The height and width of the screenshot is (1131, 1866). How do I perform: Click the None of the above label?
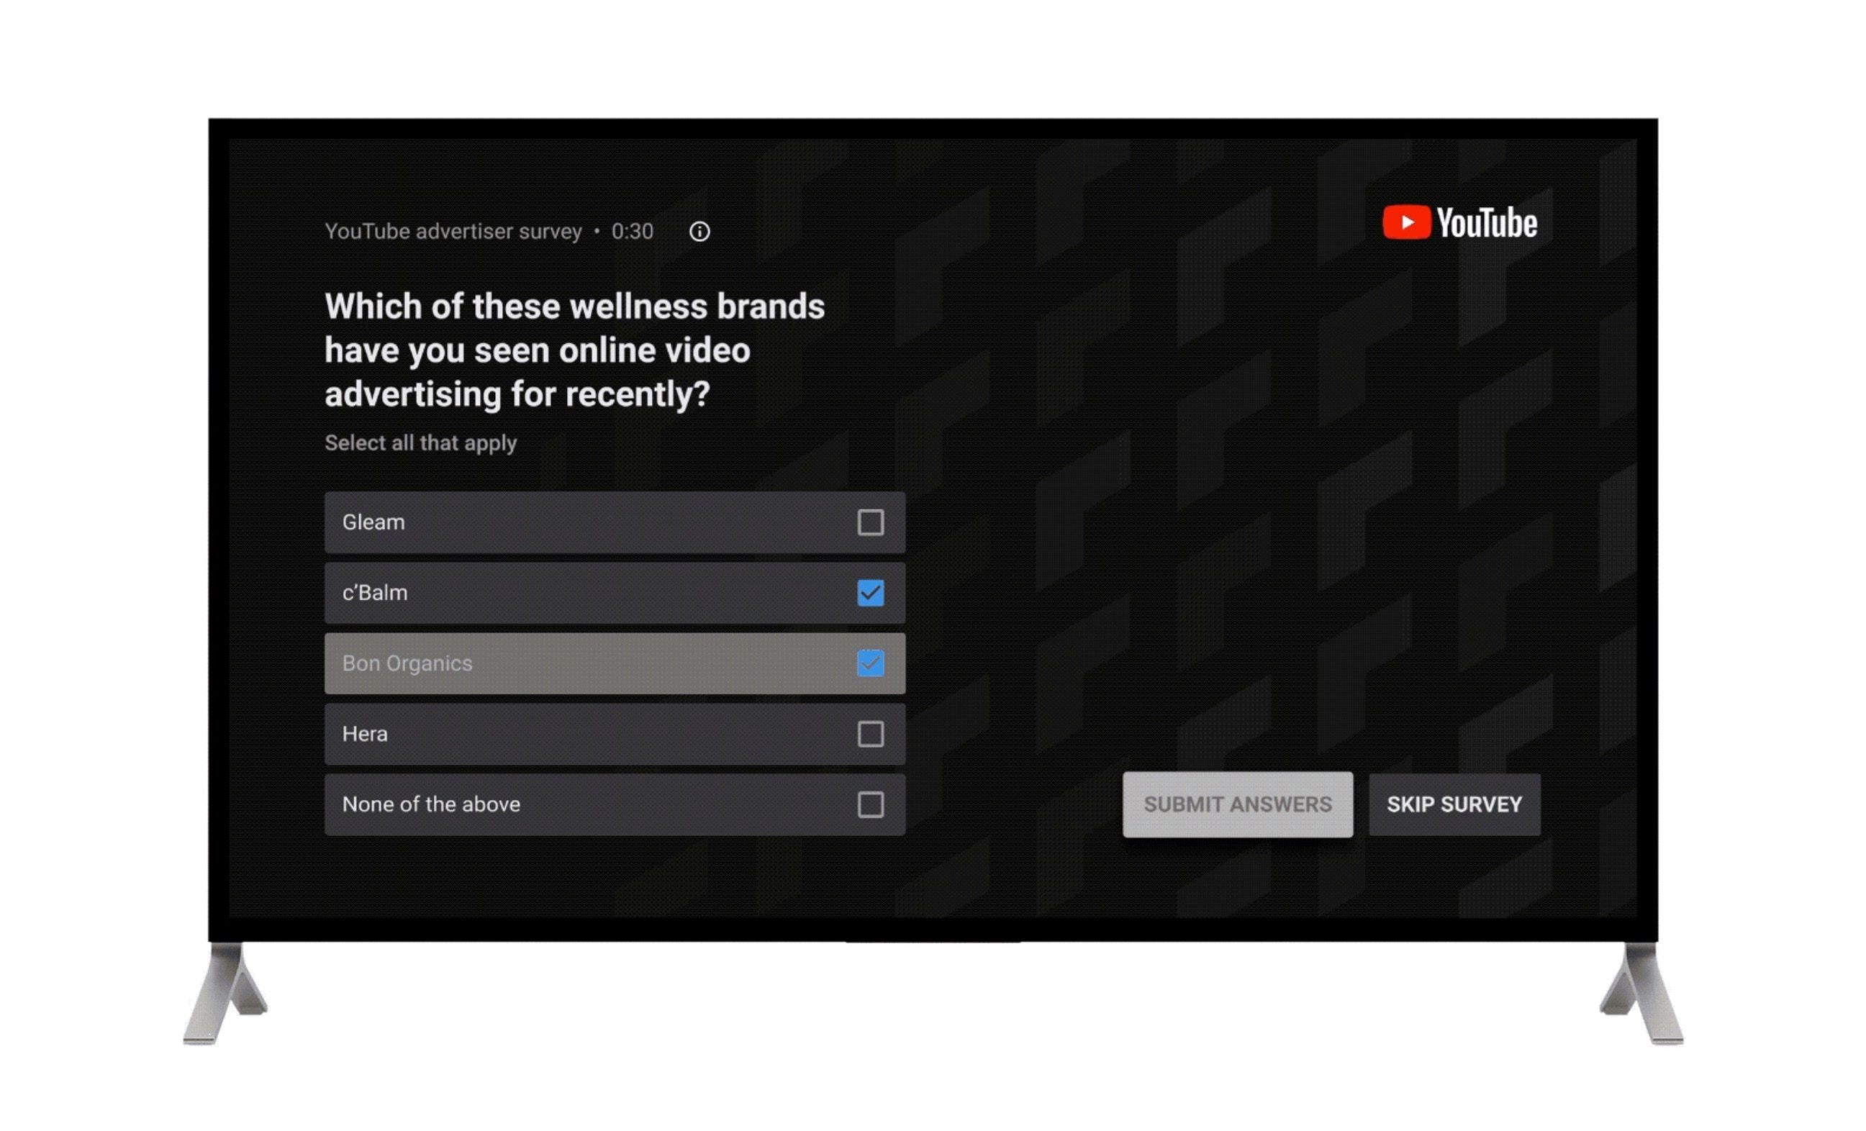pyautogui.click(x=431, y=804)
